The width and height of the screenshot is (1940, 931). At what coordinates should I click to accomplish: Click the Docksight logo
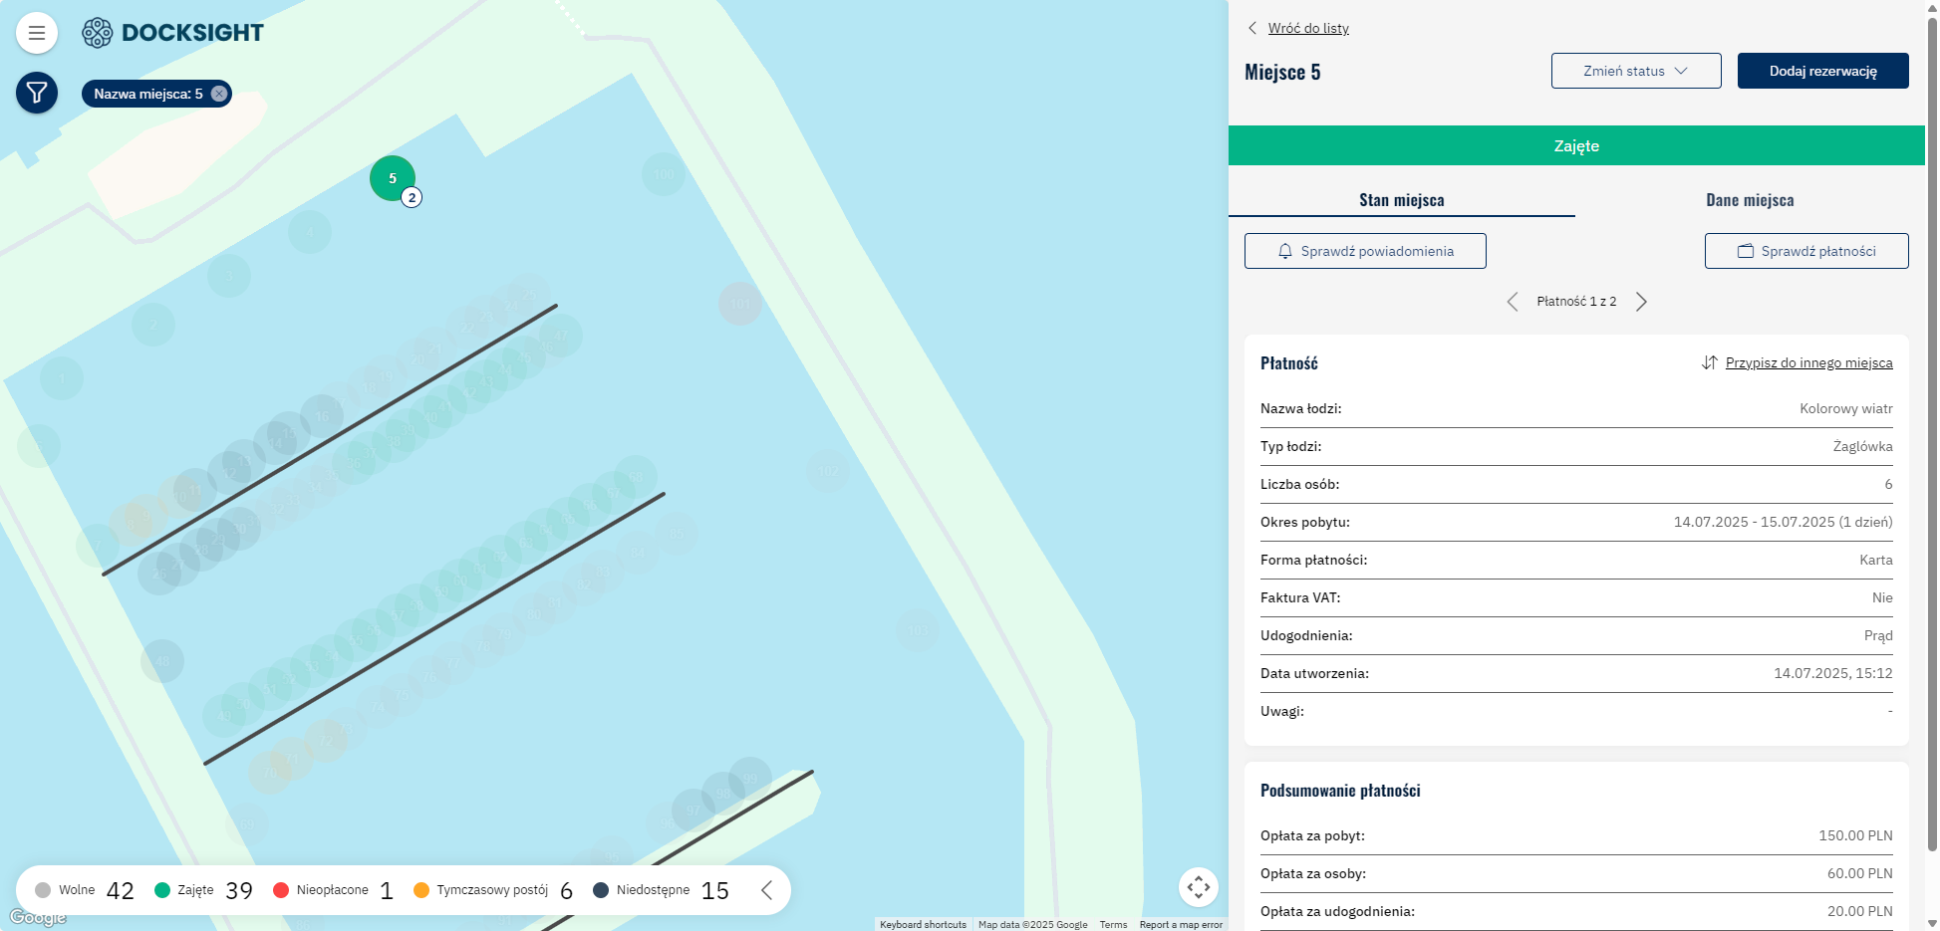(172, 33)
